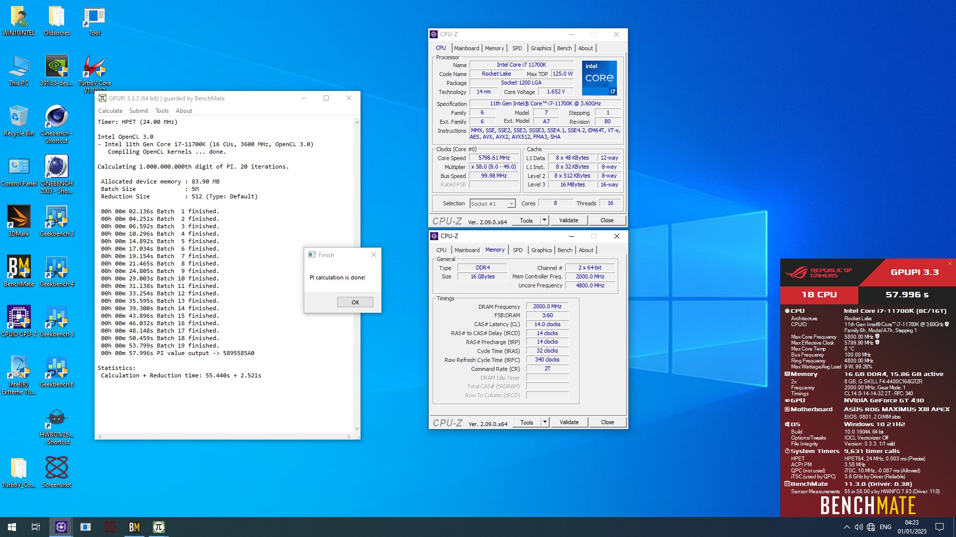Open the This PC desktop icon

click(x=19, y=71)
